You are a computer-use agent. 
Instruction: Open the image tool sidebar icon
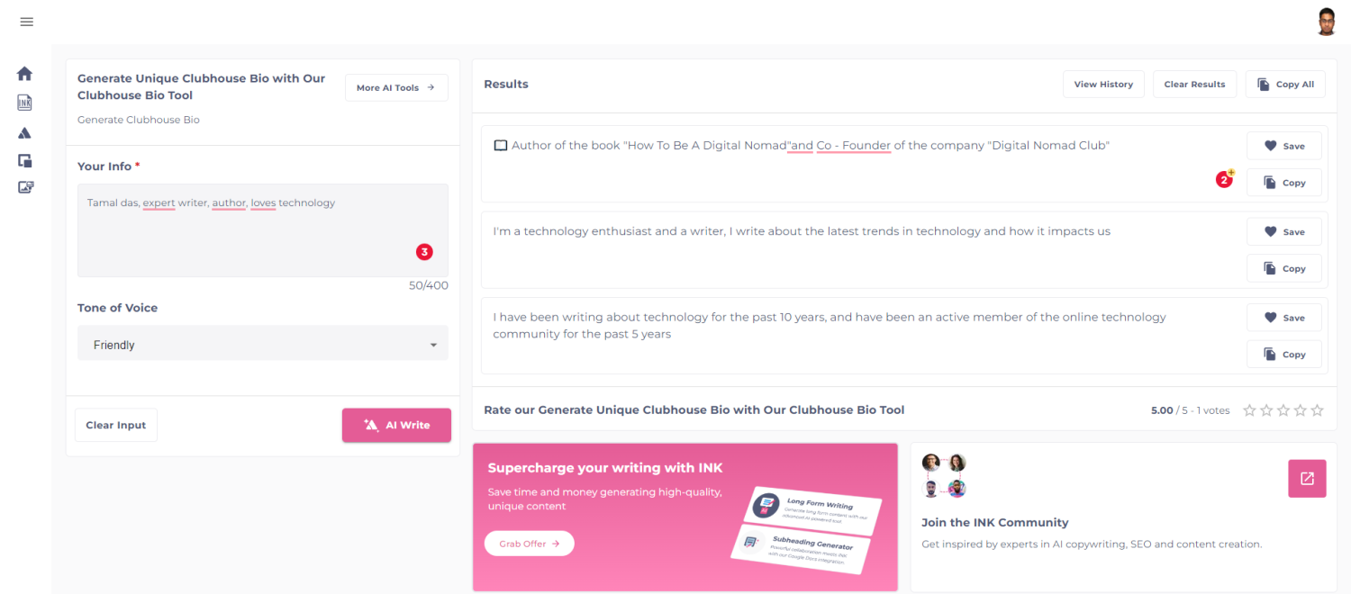coord(24,188)
